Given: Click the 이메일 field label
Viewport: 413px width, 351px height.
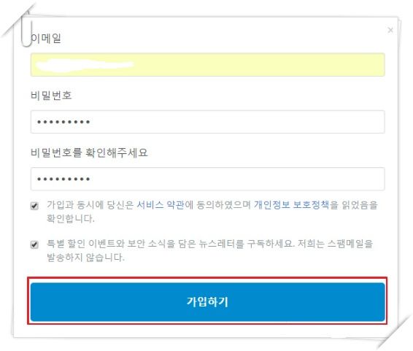Looking at the screenshot, I should click(46, 38).
